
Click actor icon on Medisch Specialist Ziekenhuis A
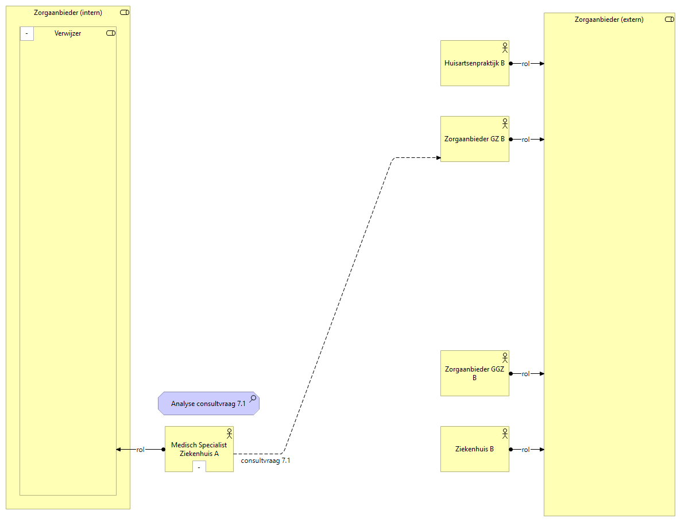pyautogui.click(x=229, y=433)
